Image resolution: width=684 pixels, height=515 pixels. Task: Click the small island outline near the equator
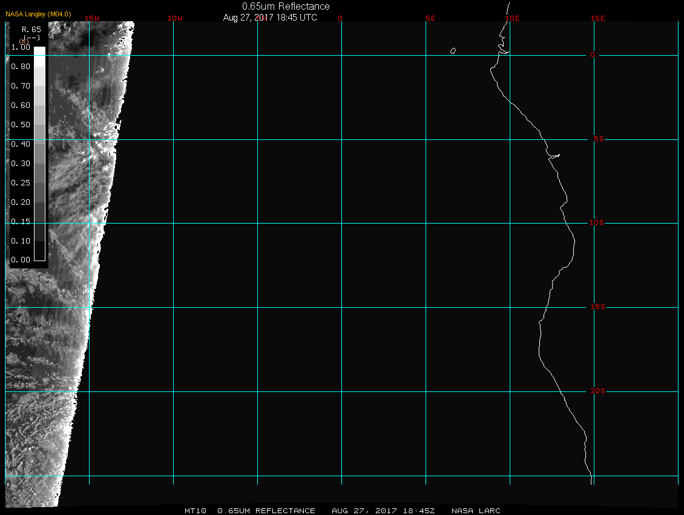[x=453, y=51]
